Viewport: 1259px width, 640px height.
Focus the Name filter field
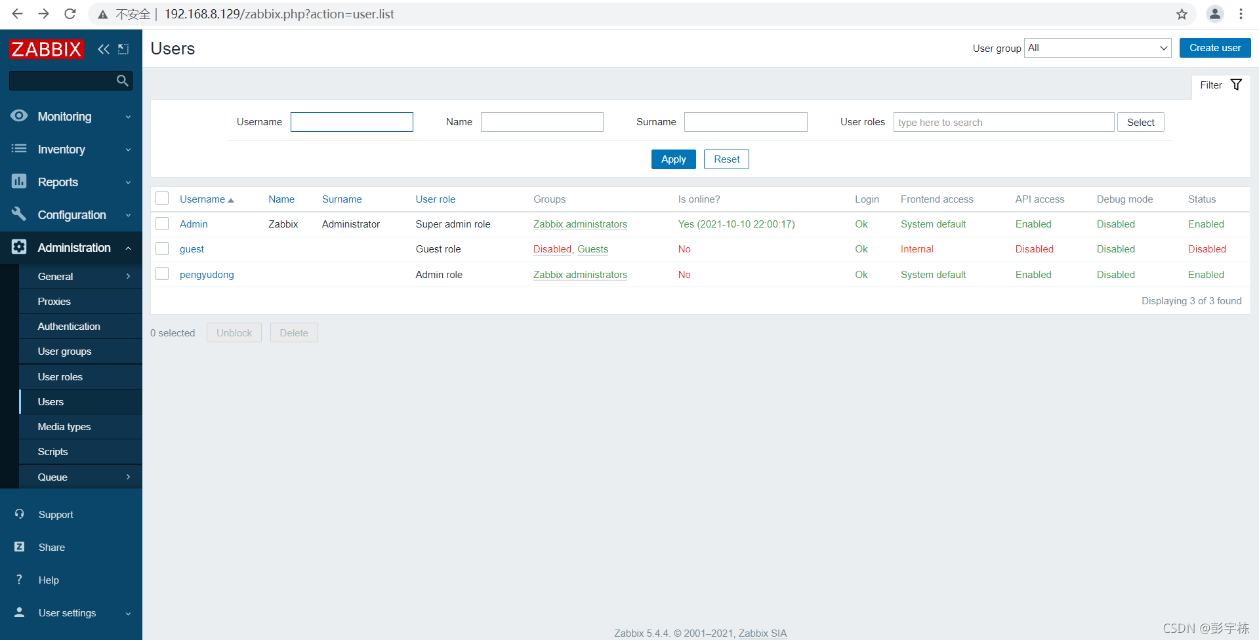click(x=542, y=122)
